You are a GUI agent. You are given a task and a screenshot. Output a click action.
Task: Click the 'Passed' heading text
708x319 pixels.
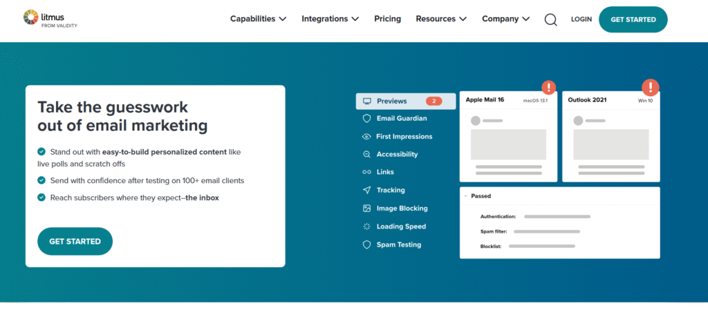pos(481,196)
